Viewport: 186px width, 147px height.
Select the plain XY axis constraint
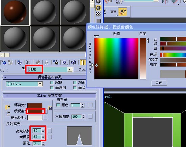pos(113,12)
